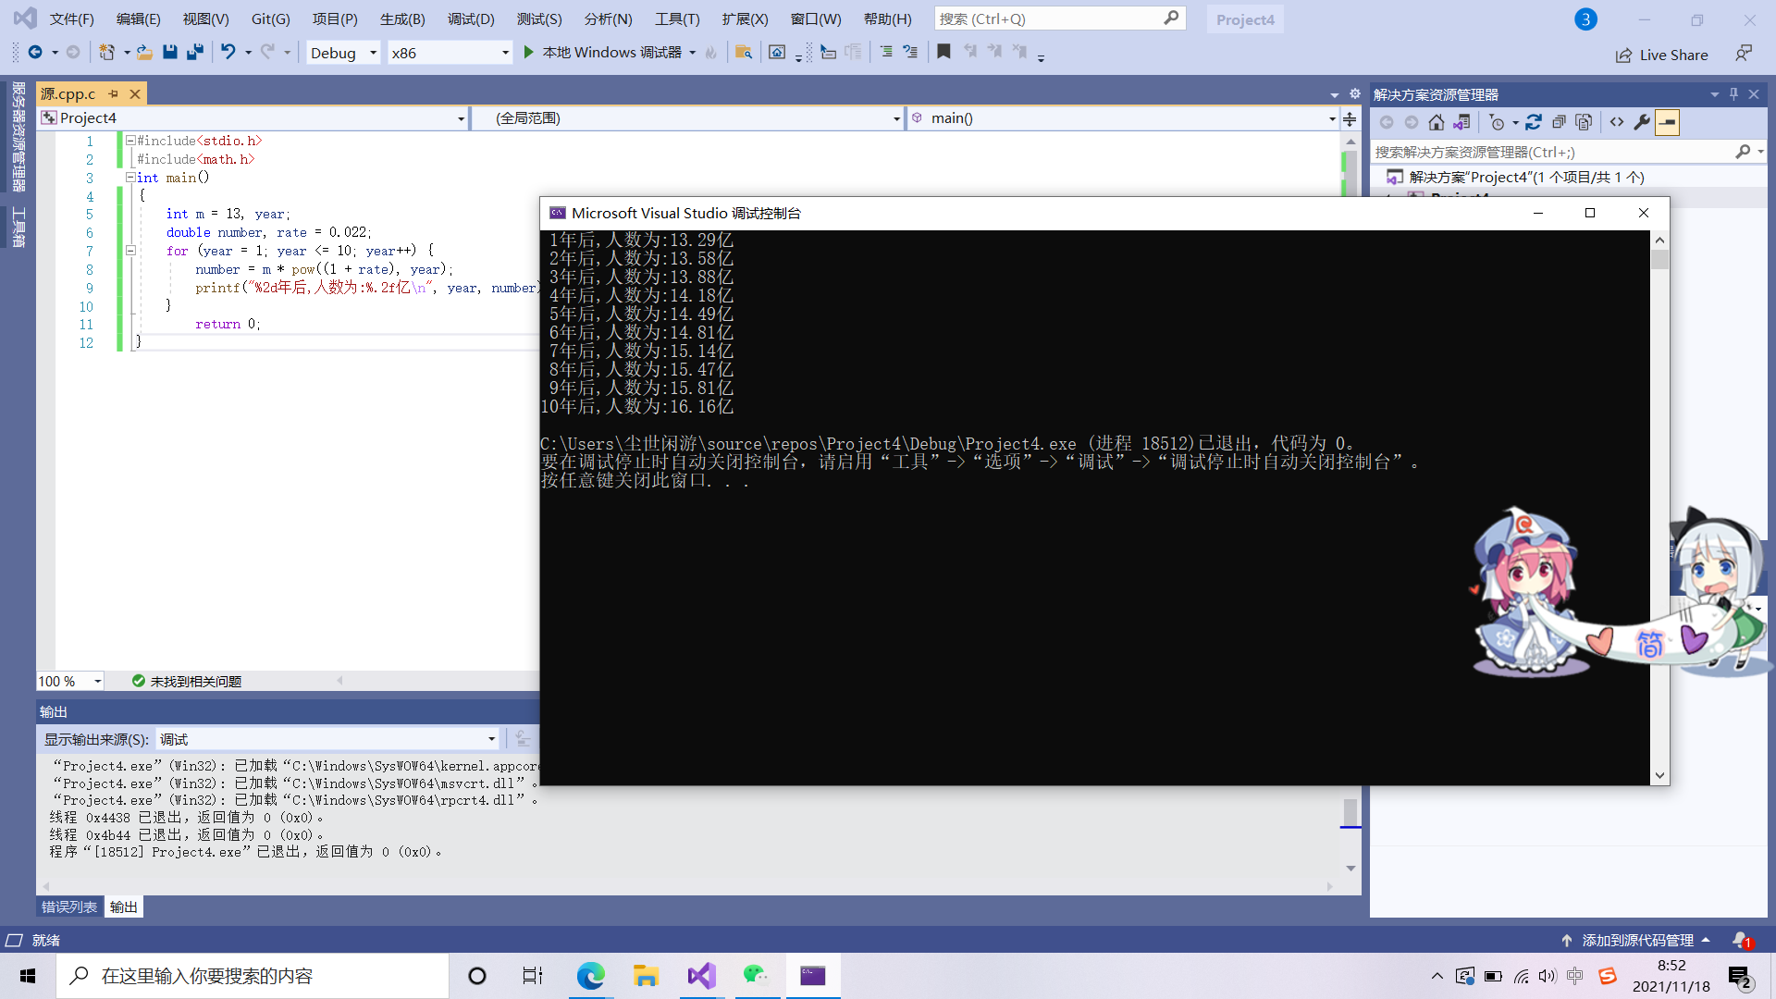Click 添加到源代码管理 in status bar
1776x999 pixels.
(1636, 940)
